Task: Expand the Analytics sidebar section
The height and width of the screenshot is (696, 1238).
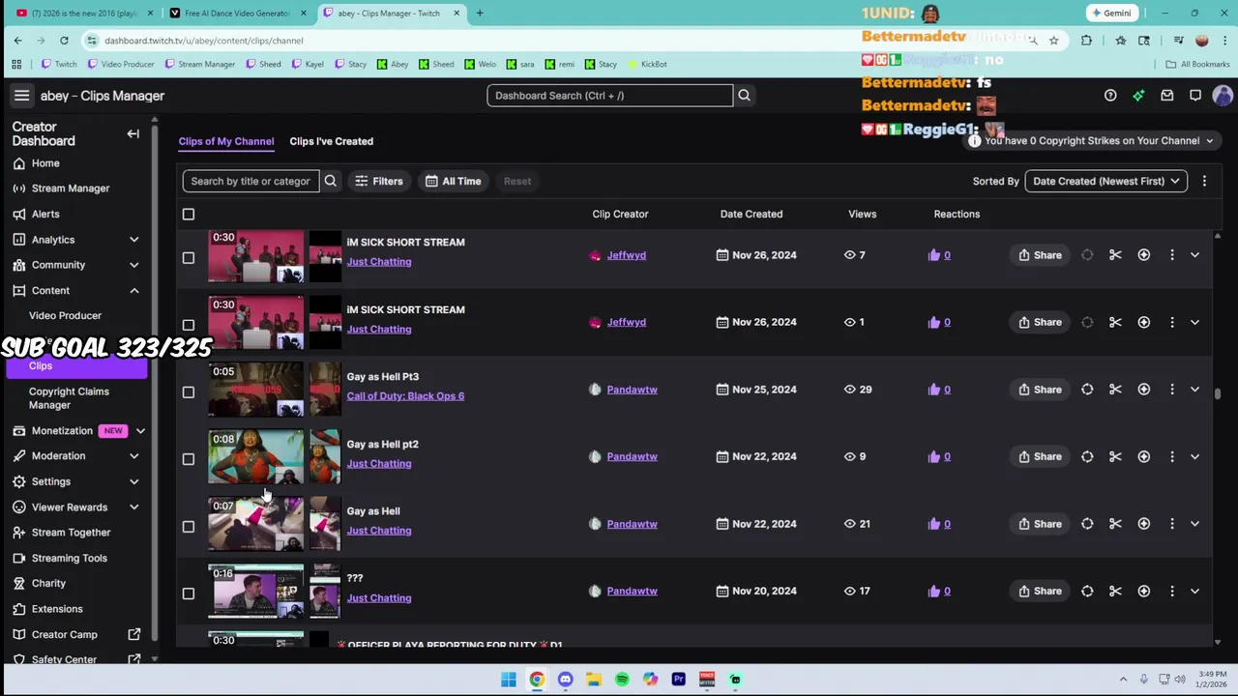Action: 134,240
